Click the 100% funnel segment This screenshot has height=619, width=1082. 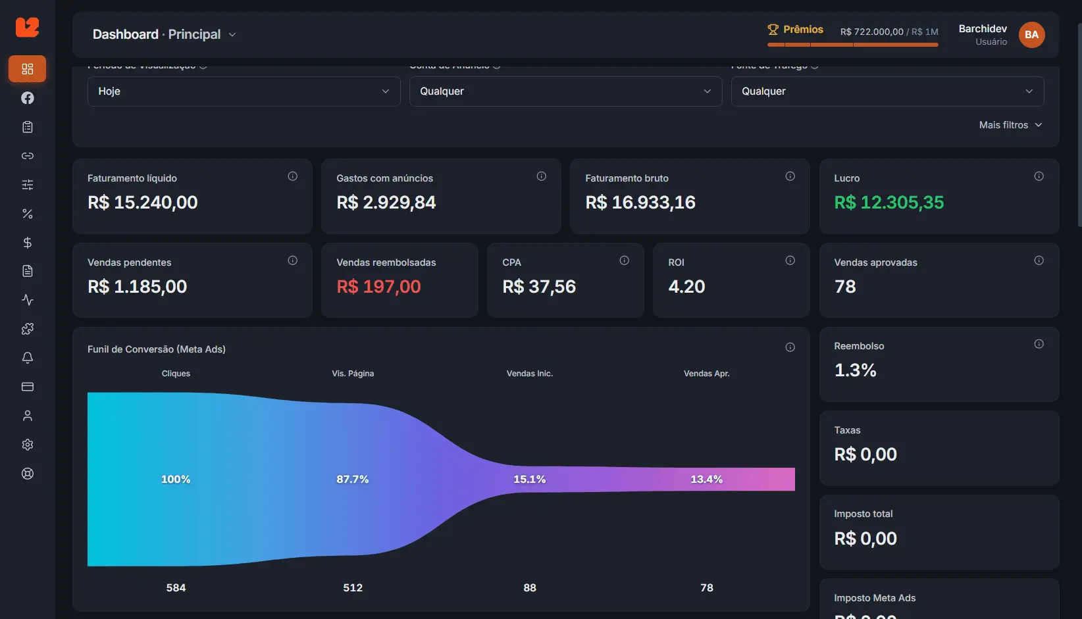(x=176, y=480)
